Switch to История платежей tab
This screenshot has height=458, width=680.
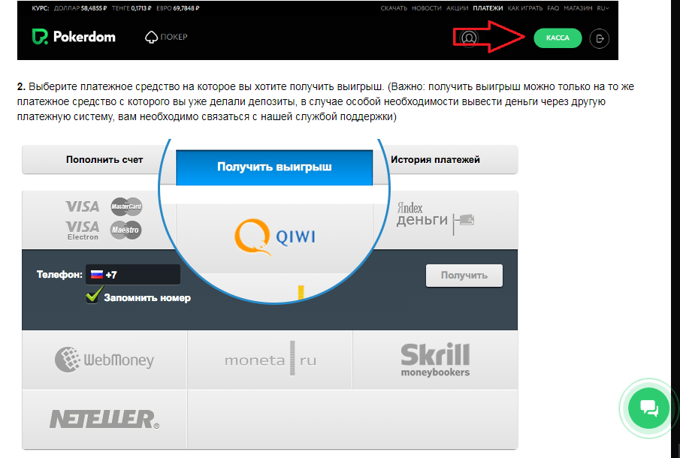coord(435,160)
